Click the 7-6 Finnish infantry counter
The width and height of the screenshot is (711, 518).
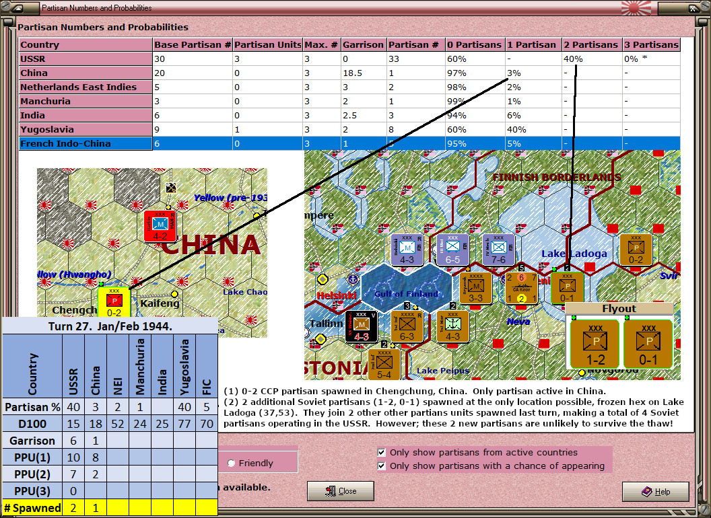498,250
